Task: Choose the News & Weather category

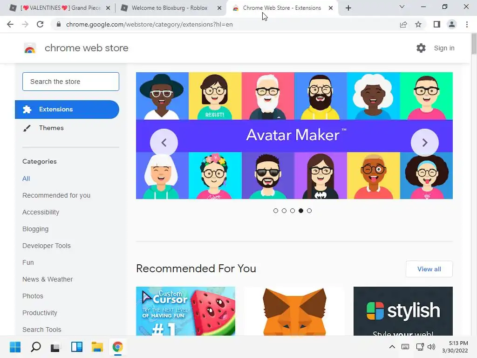Action: pyautogui.click(x=48, y=279)
